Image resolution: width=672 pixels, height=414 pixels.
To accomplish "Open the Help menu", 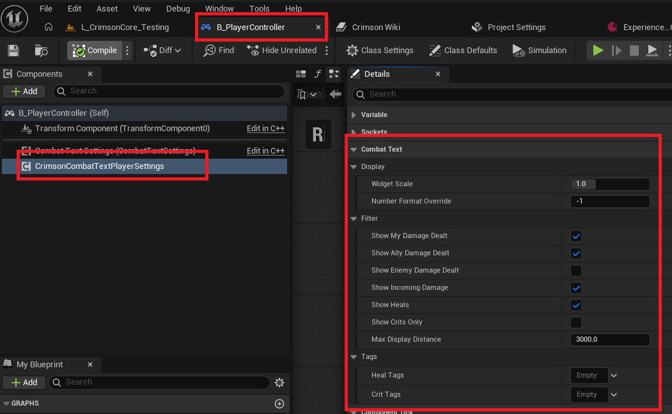I will point(293,8).
